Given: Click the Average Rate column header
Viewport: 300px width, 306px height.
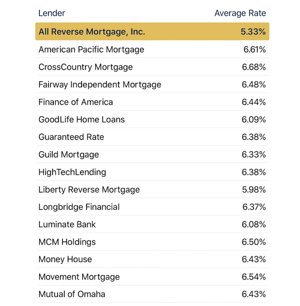Looking at the screenshot, I should coord(240,13).
